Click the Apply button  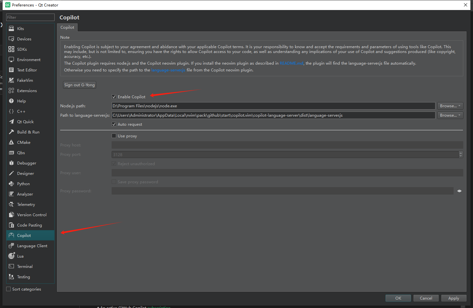pos(454,298)
